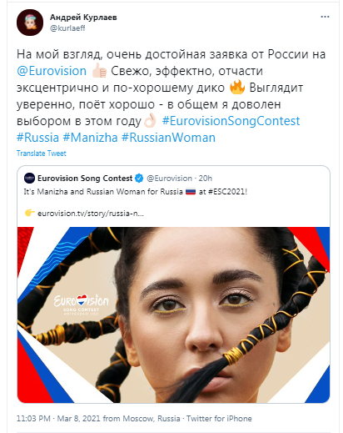
Task: Click the Eurovision logo on the image
Action: click(x=81, y=304)
